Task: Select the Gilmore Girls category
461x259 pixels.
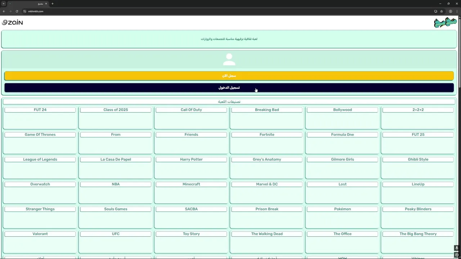Action: 343,167
